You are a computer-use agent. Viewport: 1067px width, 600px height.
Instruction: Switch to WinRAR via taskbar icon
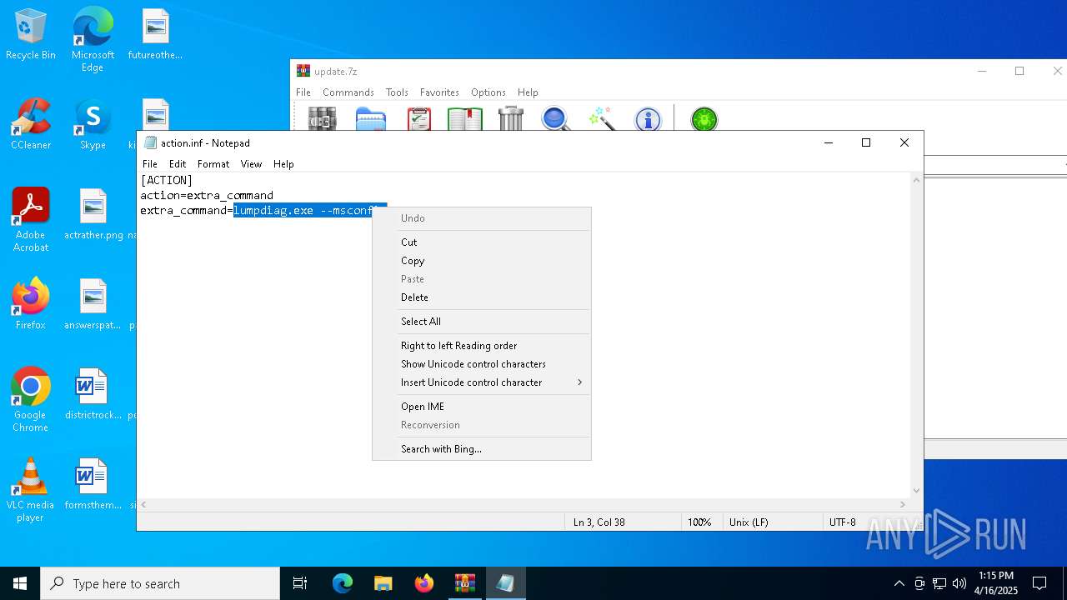click(465, 583)
